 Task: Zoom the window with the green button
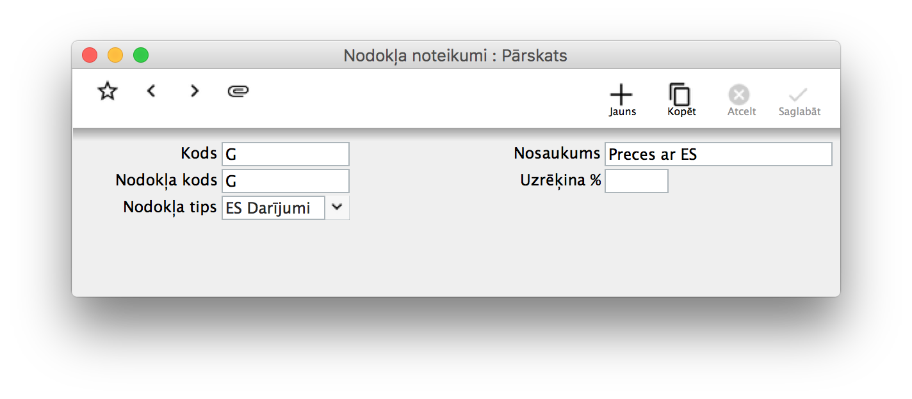pyautogui.click(x=141, y=56)
